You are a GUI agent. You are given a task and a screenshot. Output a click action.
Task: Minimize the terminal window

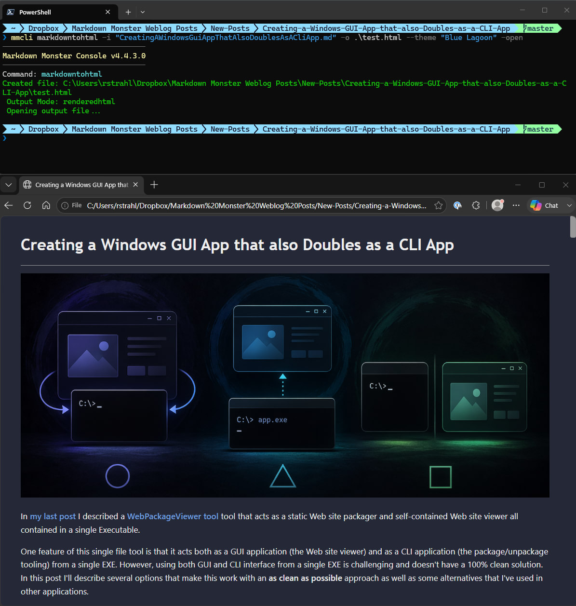click(522, 10)
